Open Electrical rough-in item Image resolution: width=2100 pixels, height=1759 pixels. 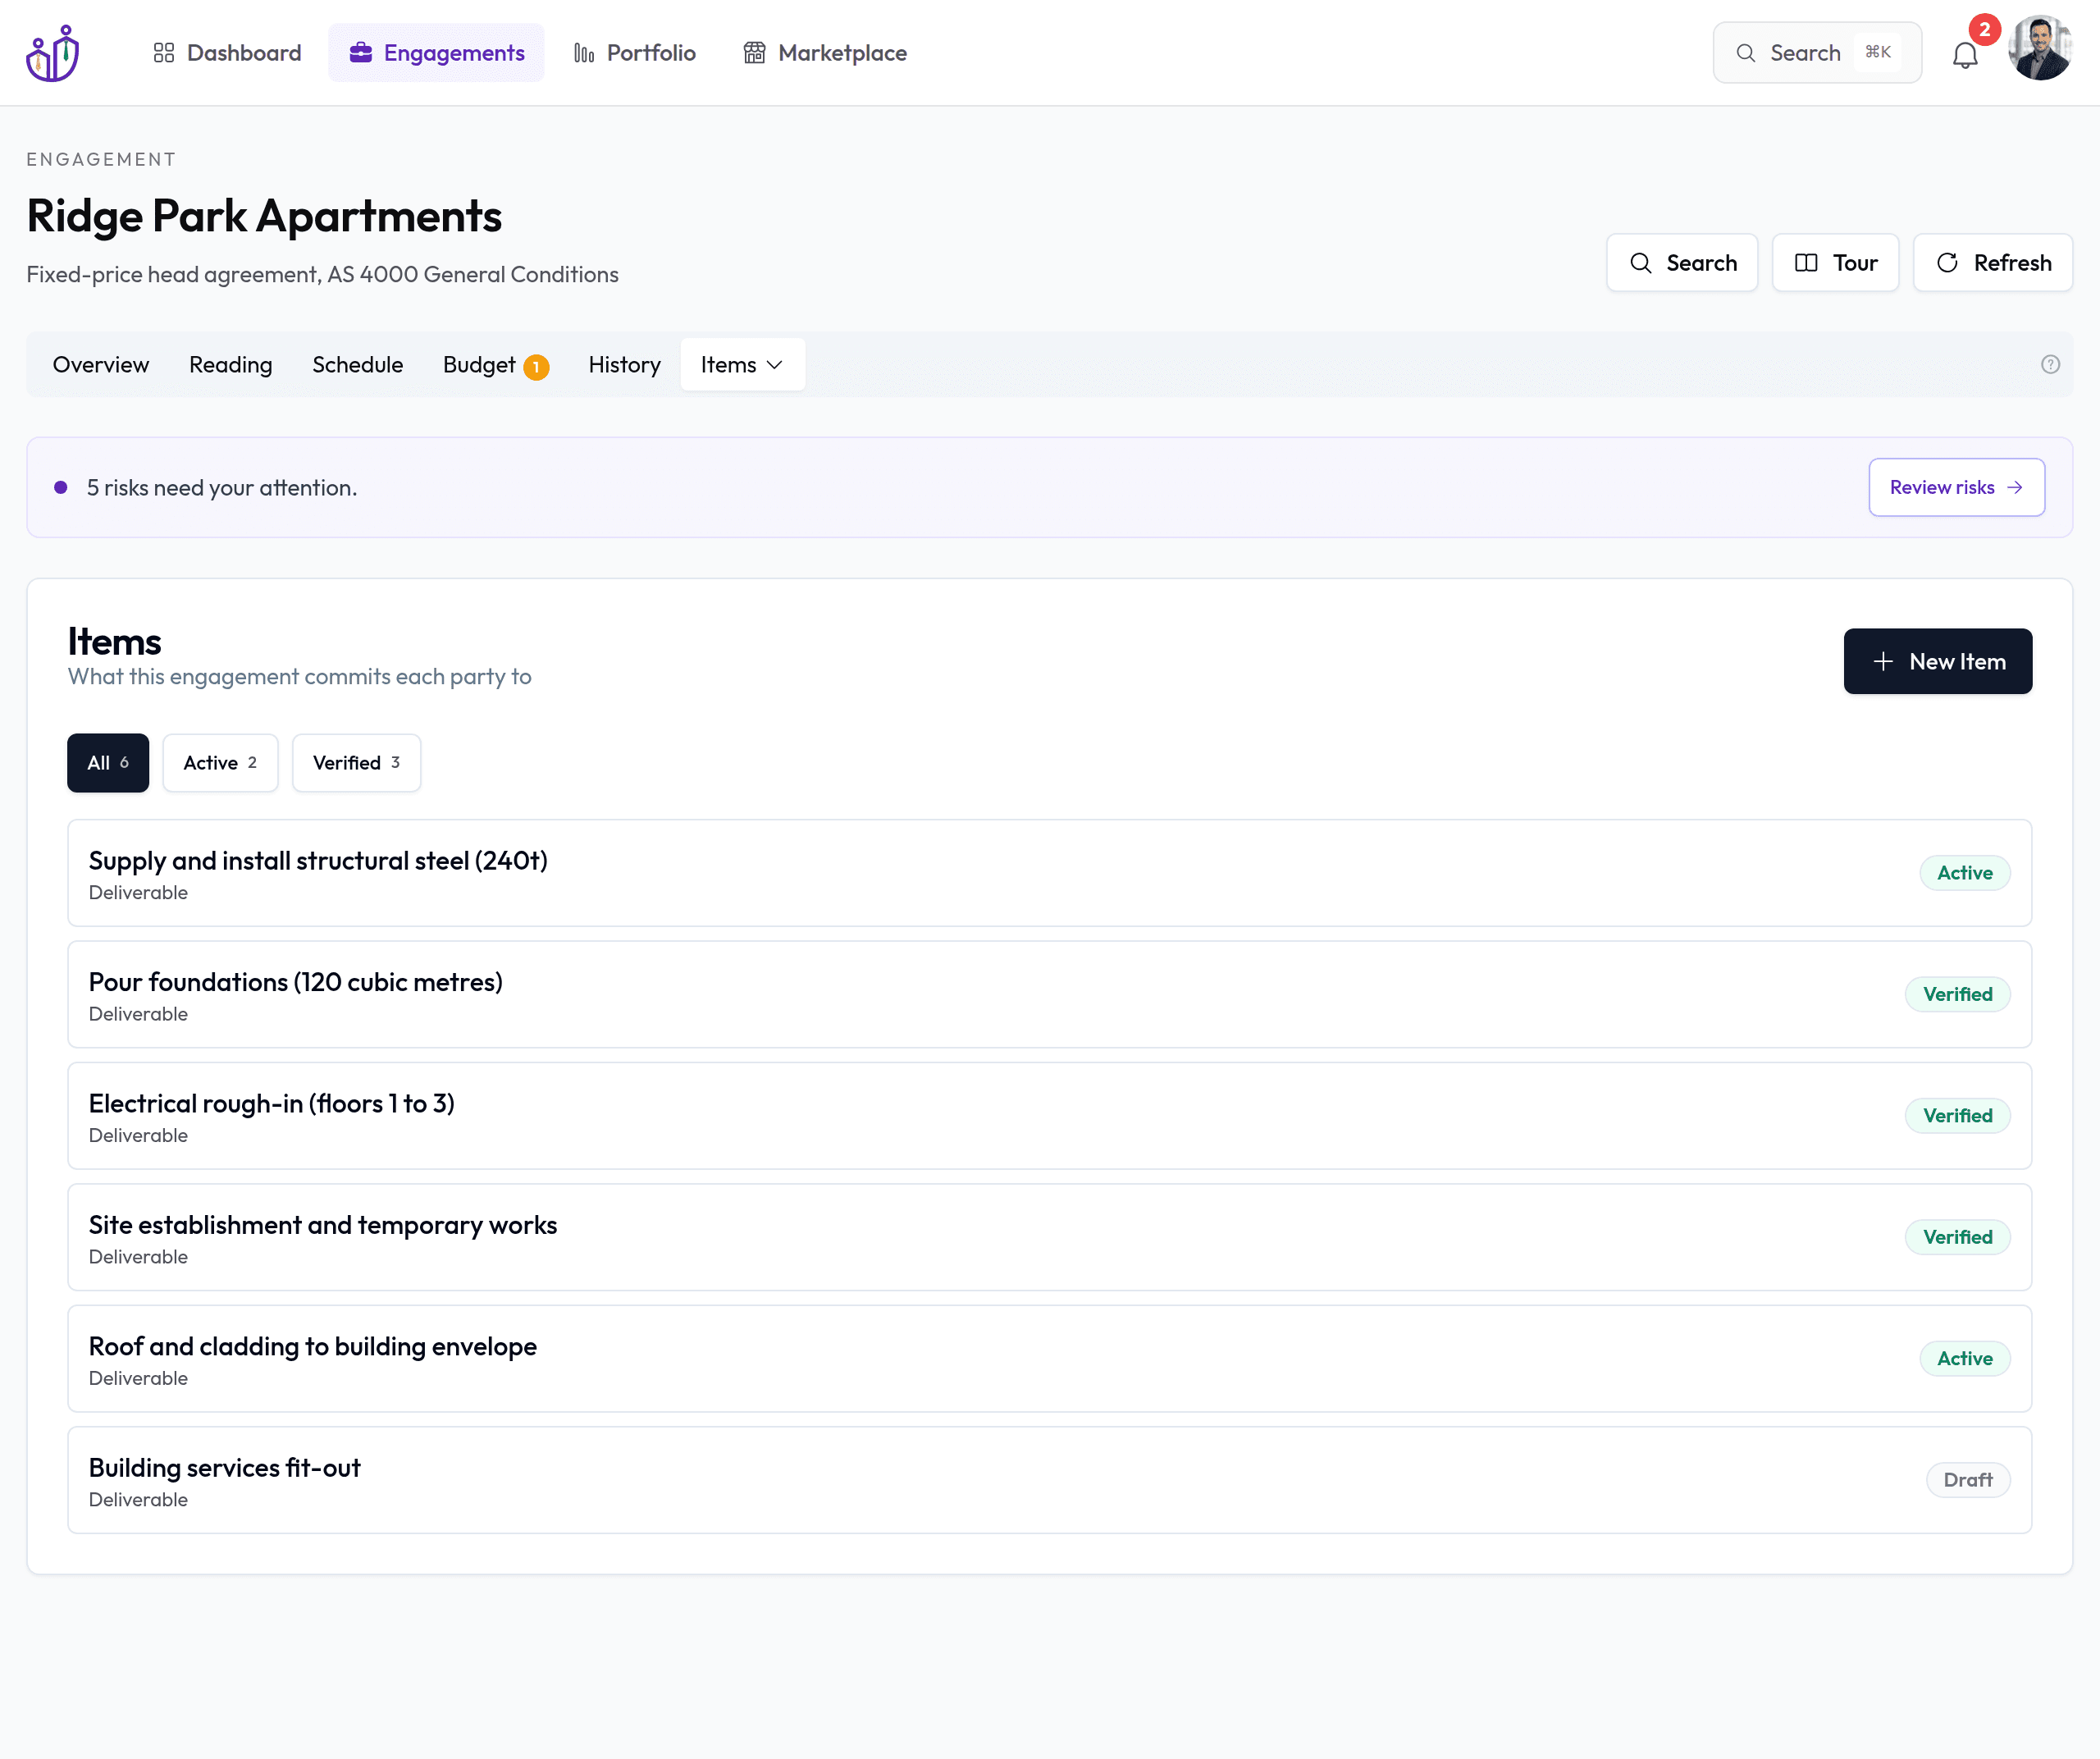pyautogui.click(x=1049, y=1116)
